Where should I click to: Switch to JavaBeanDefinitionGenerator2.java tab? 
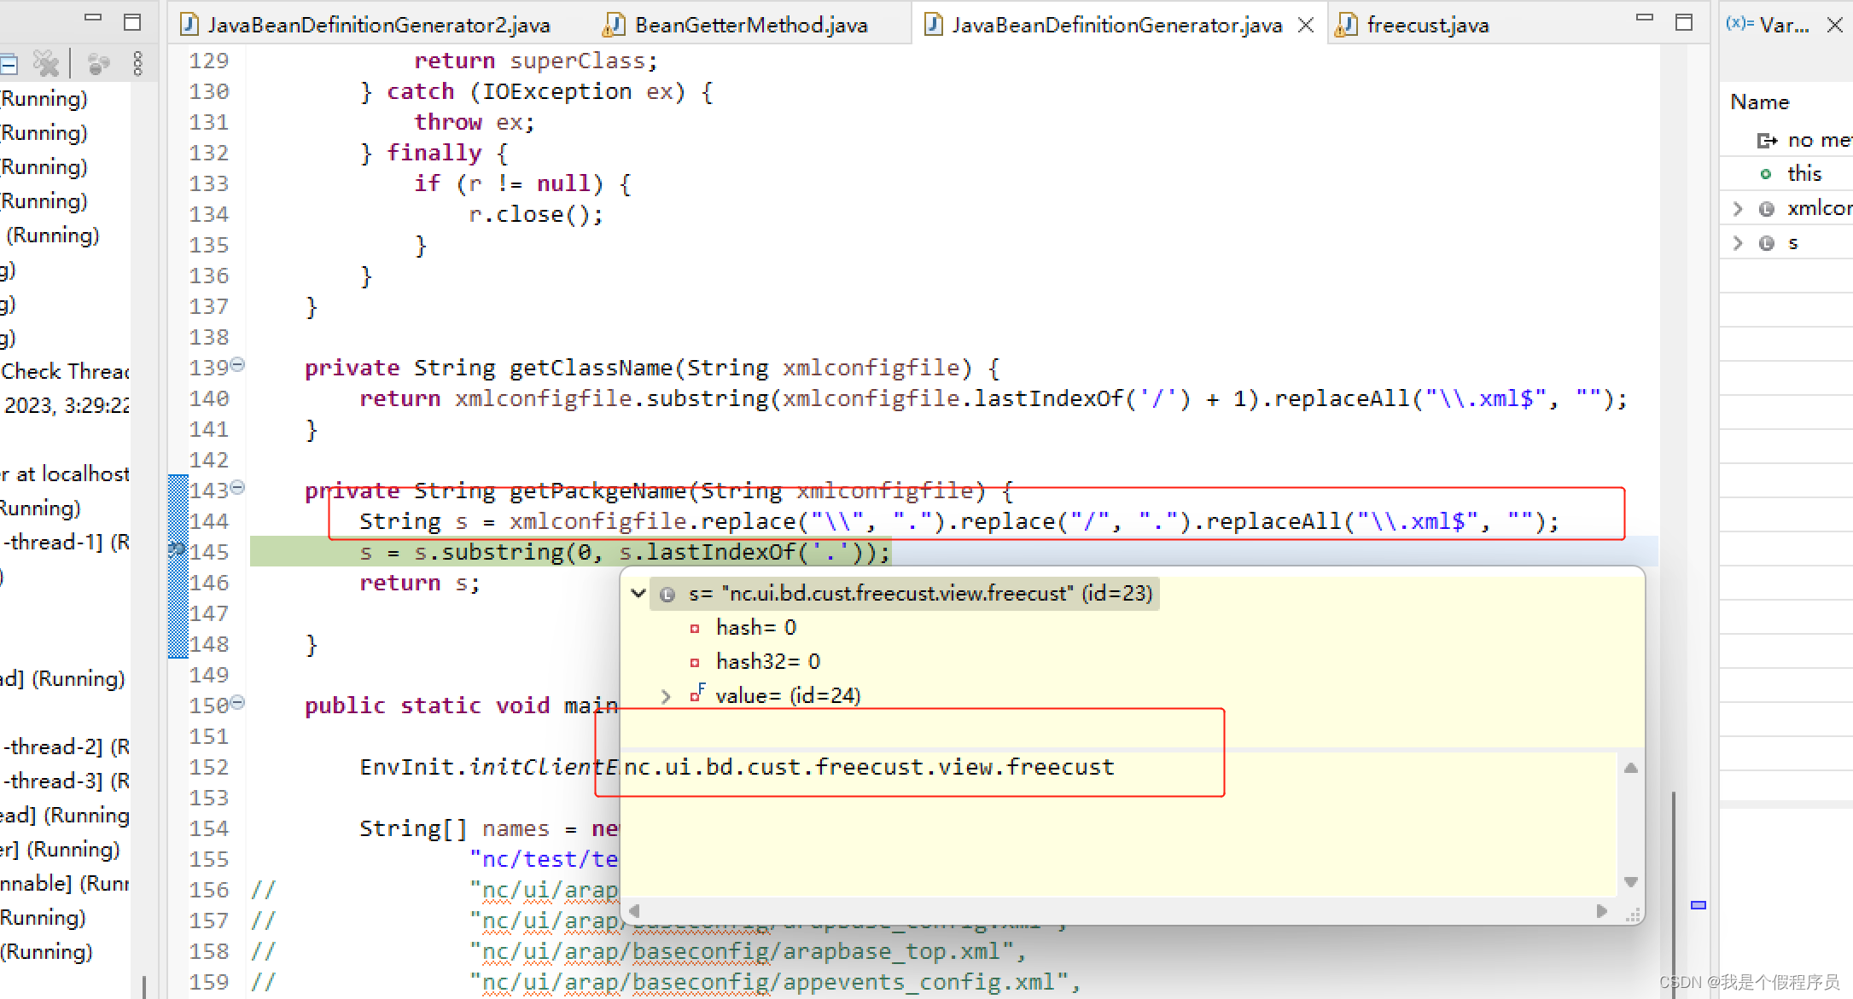click(x=378, y=26)
